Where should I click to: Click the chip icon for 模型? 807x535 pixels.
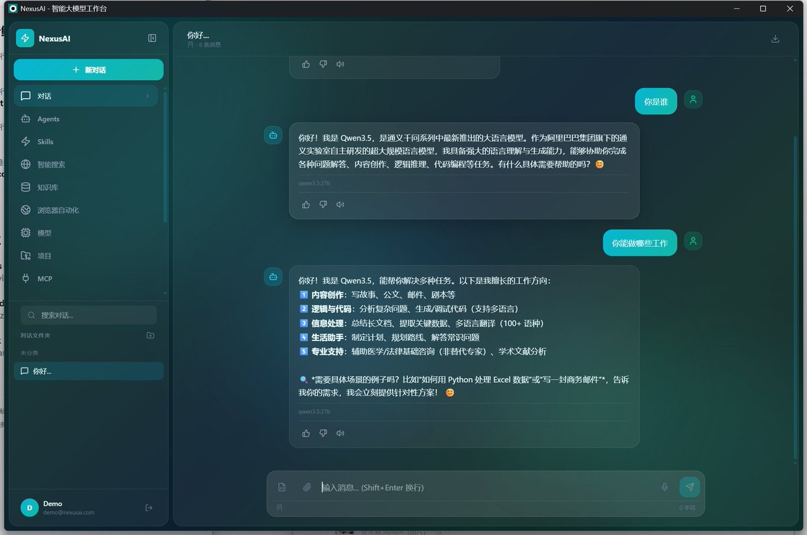click(26, 234)
